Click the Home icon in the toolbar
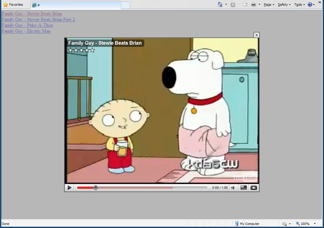Image resolution: width=324 pixels, height=228 pixels. pos(220,5)
